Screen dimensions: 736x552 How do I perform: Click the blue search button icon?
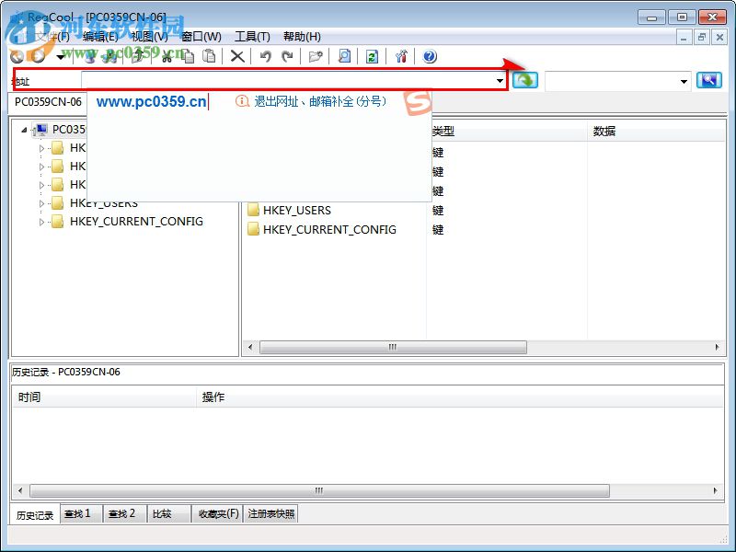(x=708, y=80)
